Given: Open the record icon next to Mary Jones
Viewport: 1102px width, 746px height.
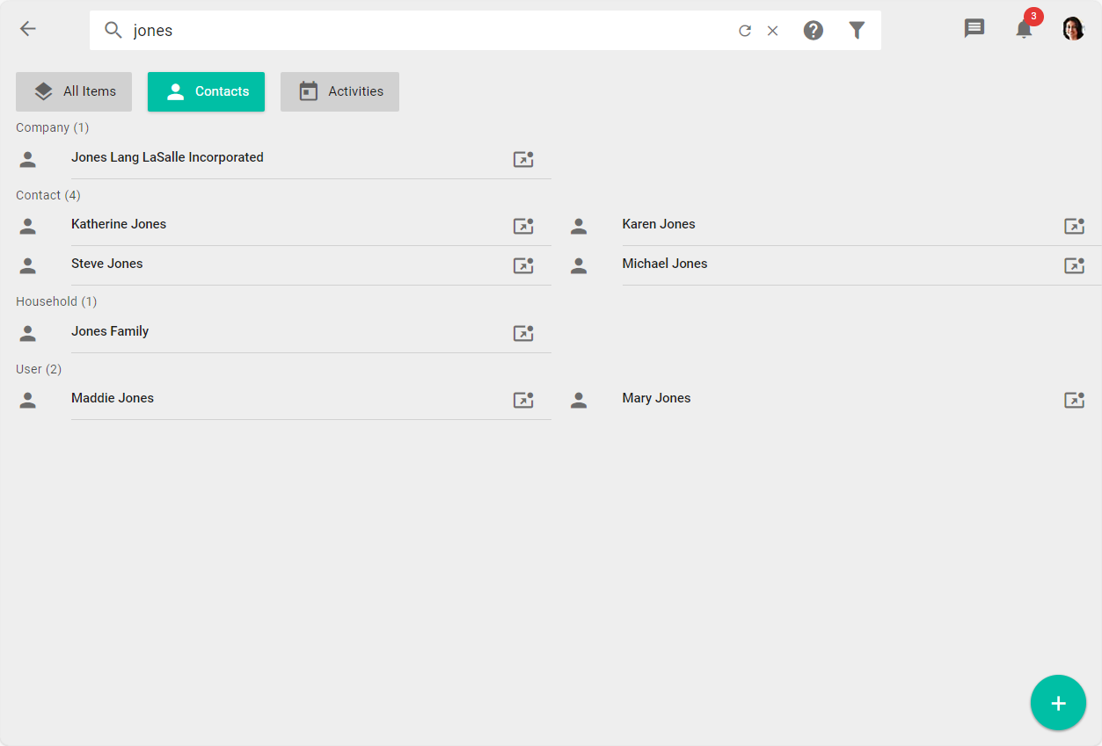Looking at the screenshot, I should [1074, 400].
